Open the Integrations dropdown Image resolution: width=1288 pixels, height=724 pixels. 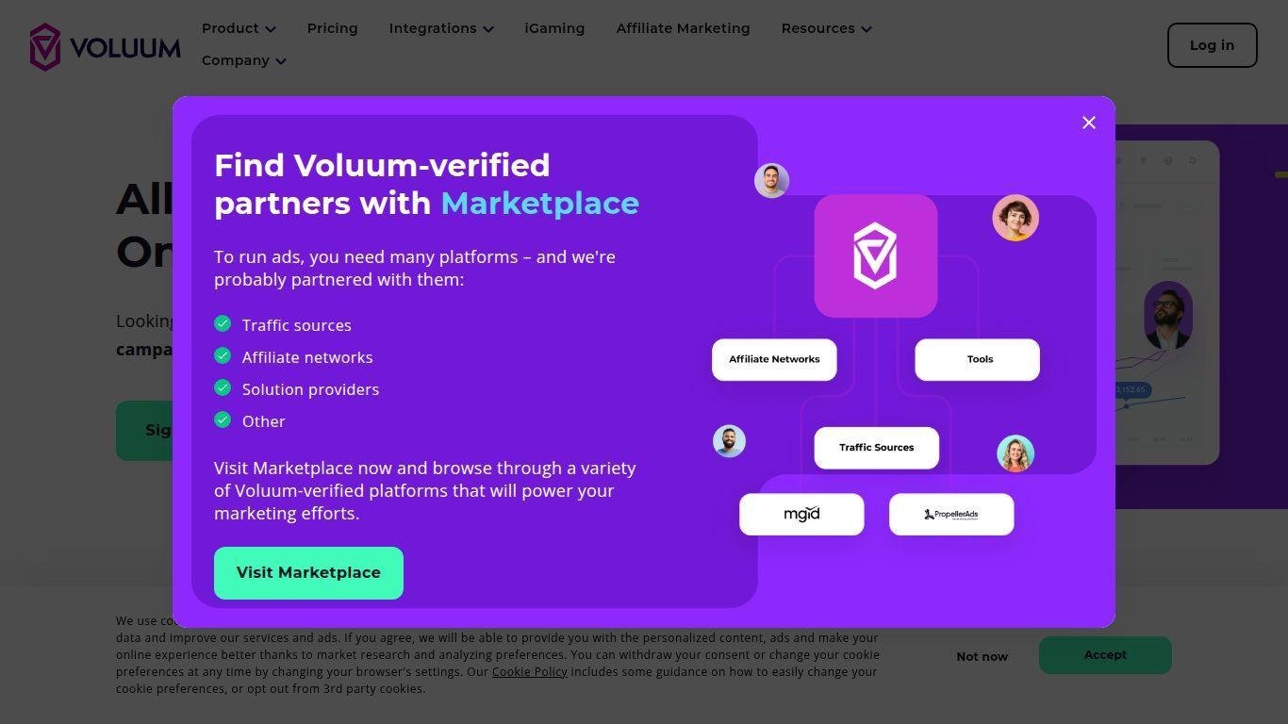click(x=440, y=28)
